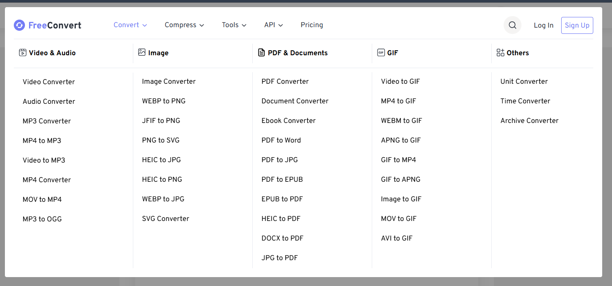Click the FreeConvert logo icon
Viewport: 612px width, 286px height.
pyautogui.click(x=19, y=25)
